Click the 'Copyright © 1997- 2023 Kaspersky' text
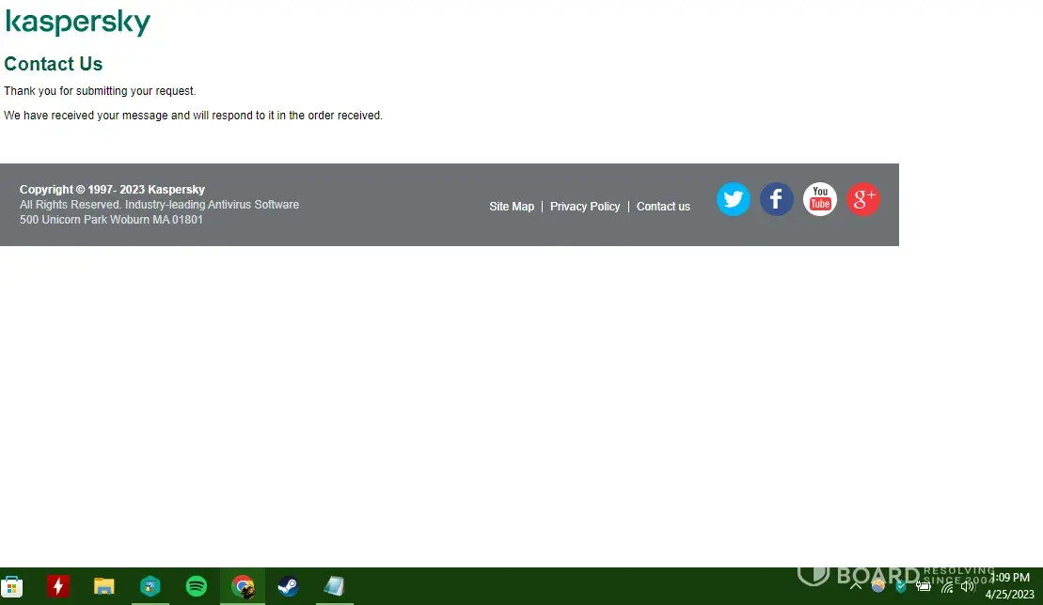 click(113, 189)
